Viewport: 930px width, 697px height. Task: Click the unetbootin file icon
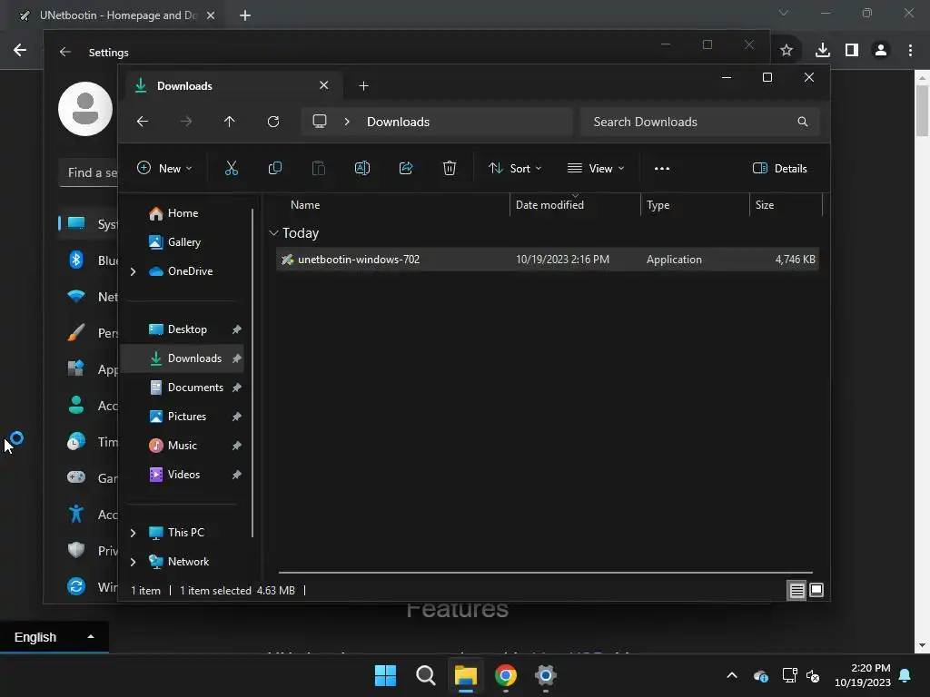coord(288,260)
